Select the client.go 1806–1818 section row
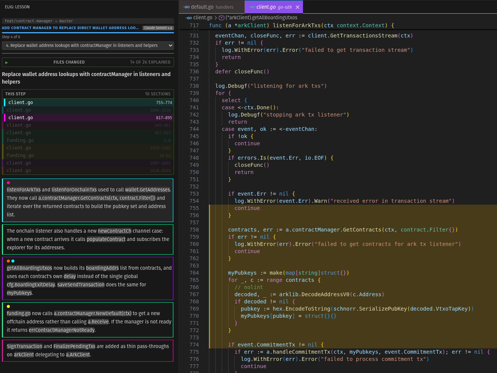This screenshot has height=373, width=497. coord(89,110)
